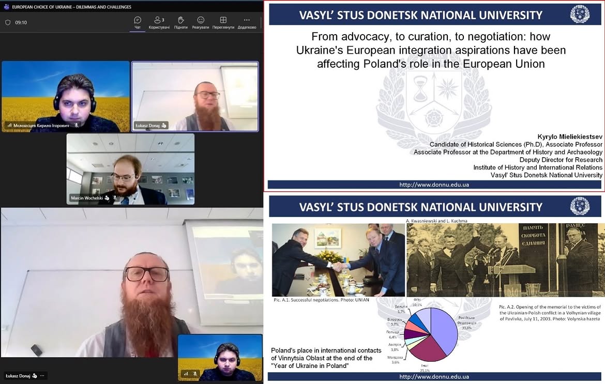The height and width of the screenshot is (384, 605).
Task: Select Мелекесцев Кирило Ігорович's video tile
Action: point(66,96)
